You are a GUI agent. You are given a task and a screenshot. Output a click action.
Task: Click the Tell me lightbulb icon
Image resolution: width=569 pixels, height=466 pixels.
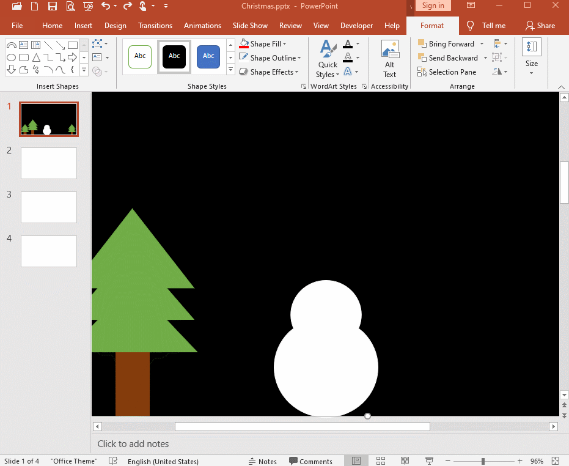tap(471, 26)
